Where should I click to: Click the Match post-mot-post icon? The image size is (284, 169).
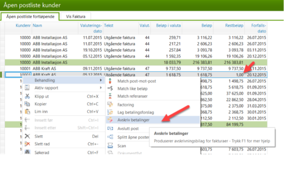click(x=110, y=81)
